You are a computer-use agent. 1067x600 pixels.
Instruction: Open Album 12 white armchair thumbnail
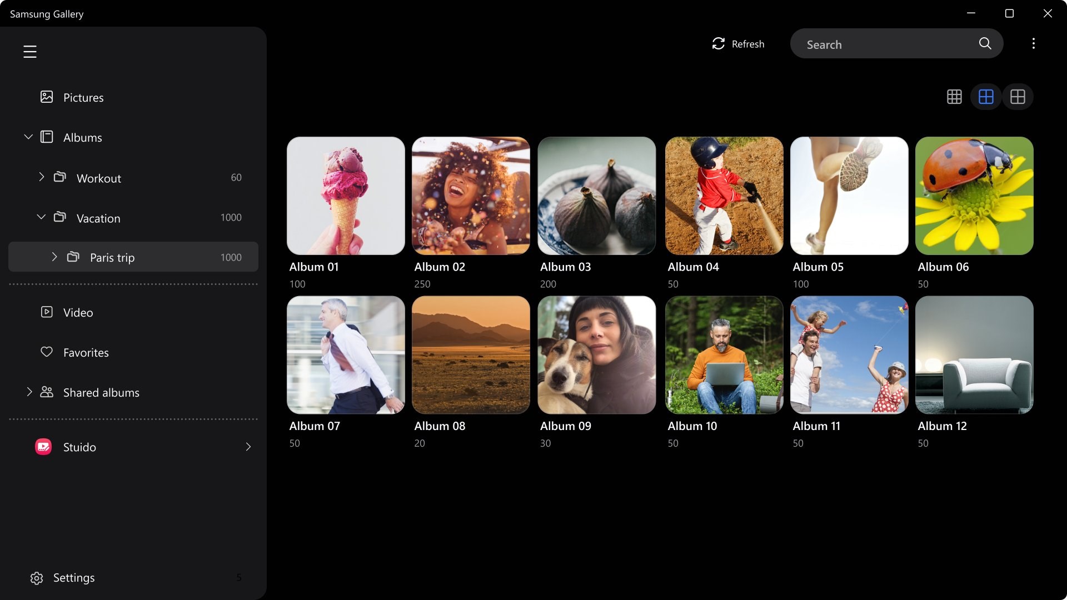click(x=974, y=355)
